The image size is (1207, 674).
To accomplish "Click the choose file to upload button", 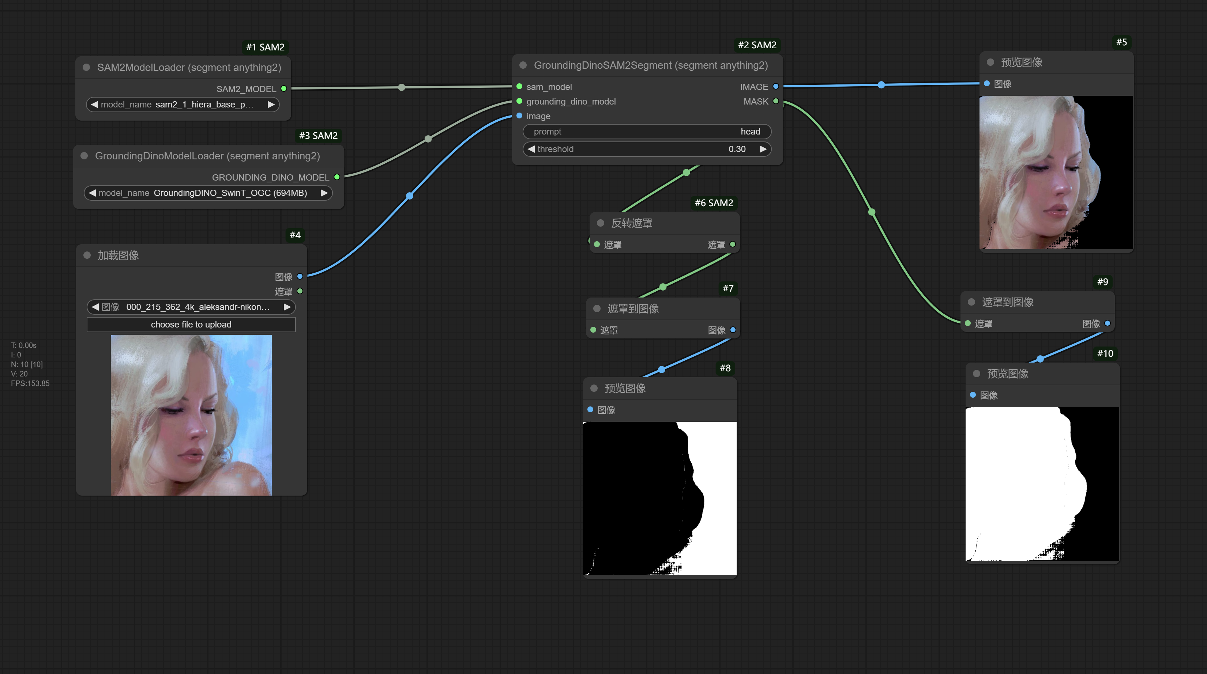I will pyautogui.click(x=191, y=325).
